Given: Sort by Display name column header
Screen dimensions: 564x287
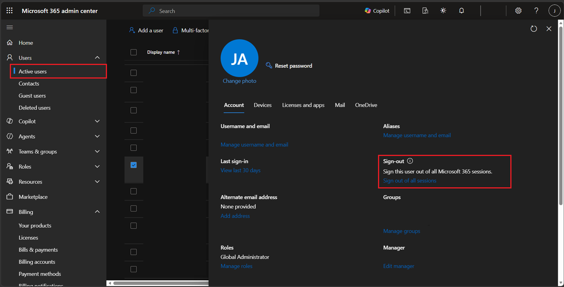Looking at the screenshot, I should point(164,52).
